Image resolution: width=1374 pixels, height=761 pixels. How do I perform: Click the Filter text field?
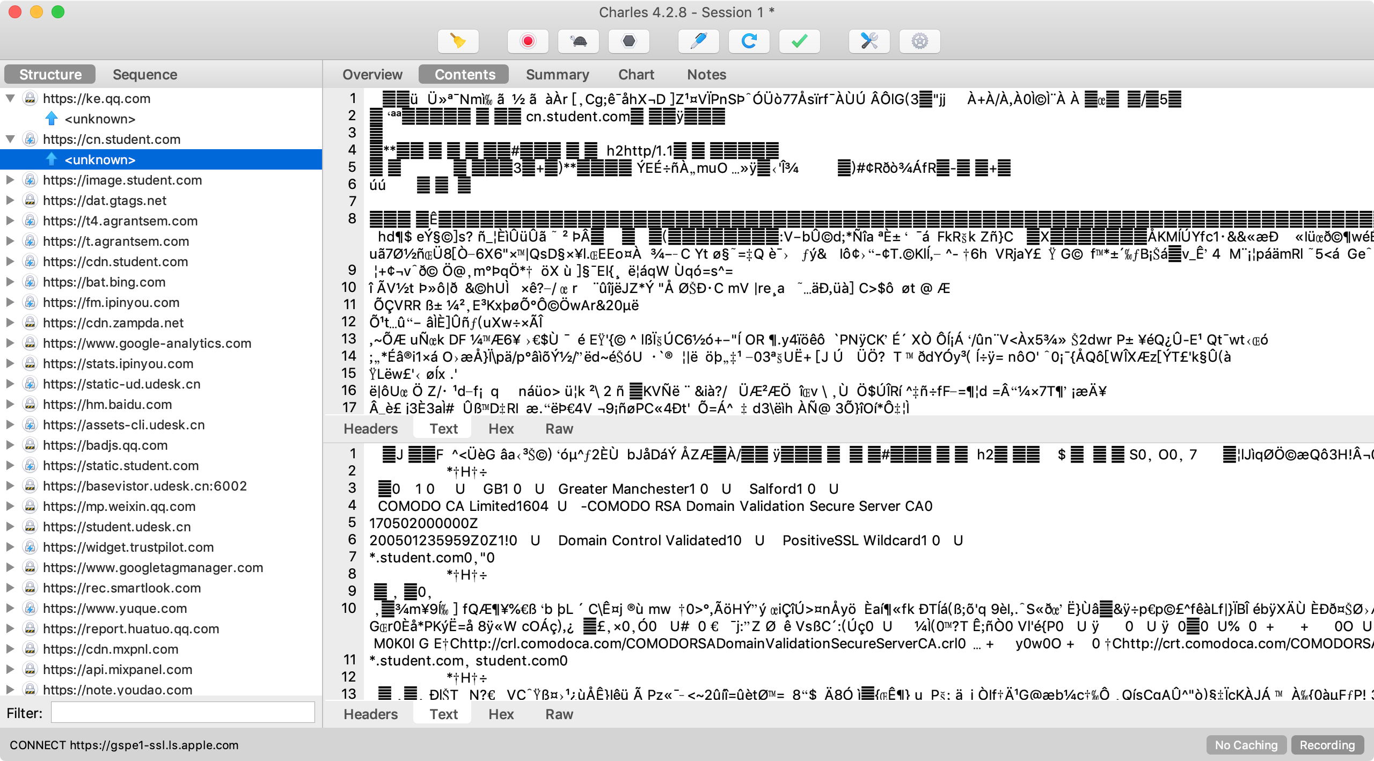tap(182, 713)
